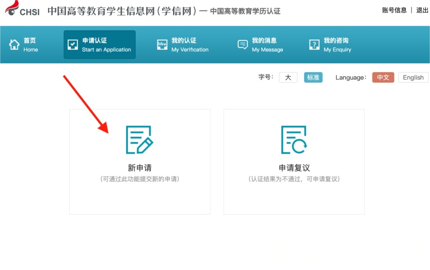Open the 首页 Home tab
430x270 pixels.
30,44
